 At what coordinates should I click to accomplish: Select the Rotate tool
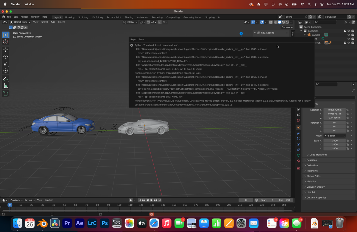6,57
